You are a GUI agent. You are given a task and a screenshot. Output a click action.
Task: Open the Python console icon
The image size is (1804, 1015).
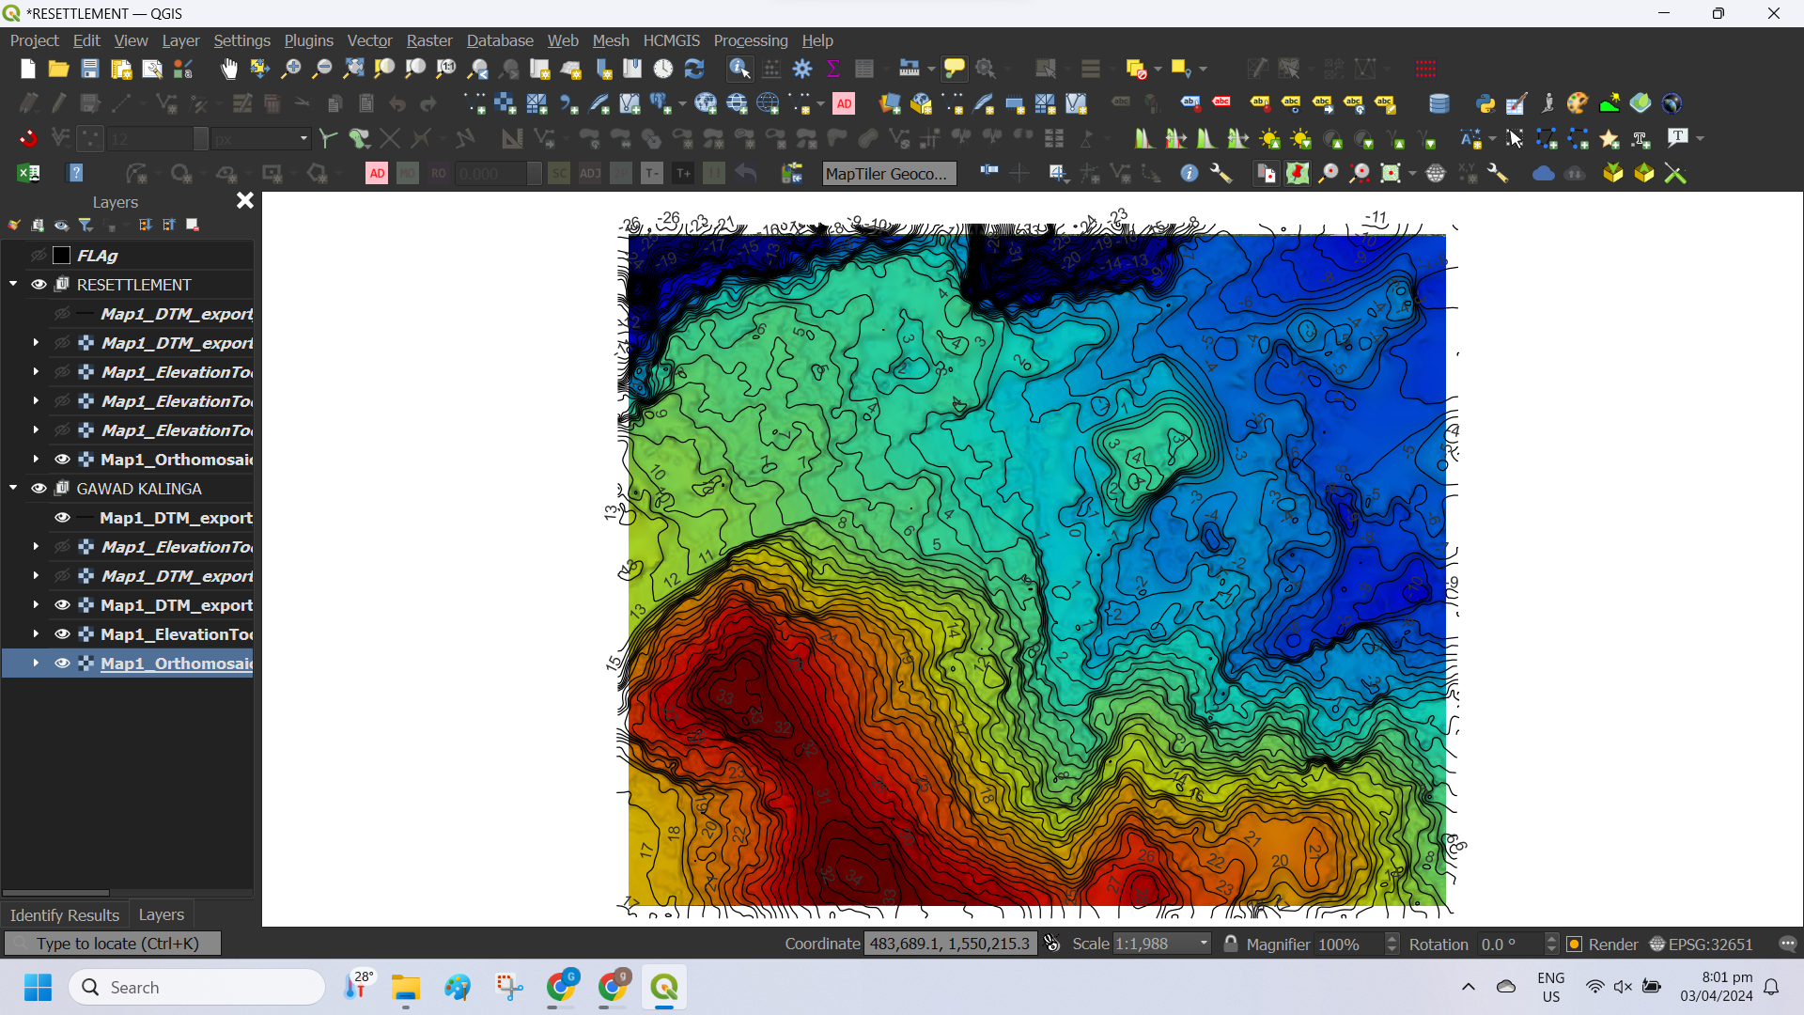[1485, 103]
